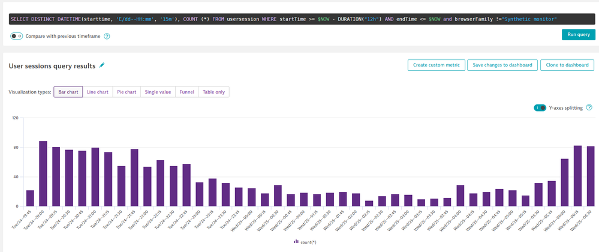Click Create custom metric button
Viewport: 599px width, 252px height.
click(x=436, y=65)
